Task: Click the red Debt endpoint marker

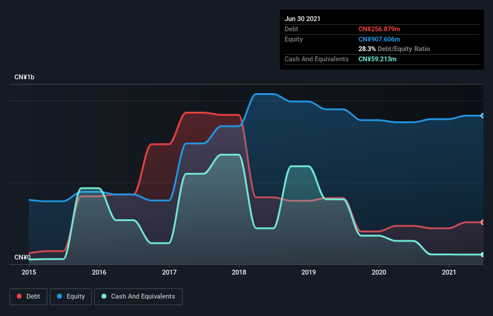Action: pos(483,222)
